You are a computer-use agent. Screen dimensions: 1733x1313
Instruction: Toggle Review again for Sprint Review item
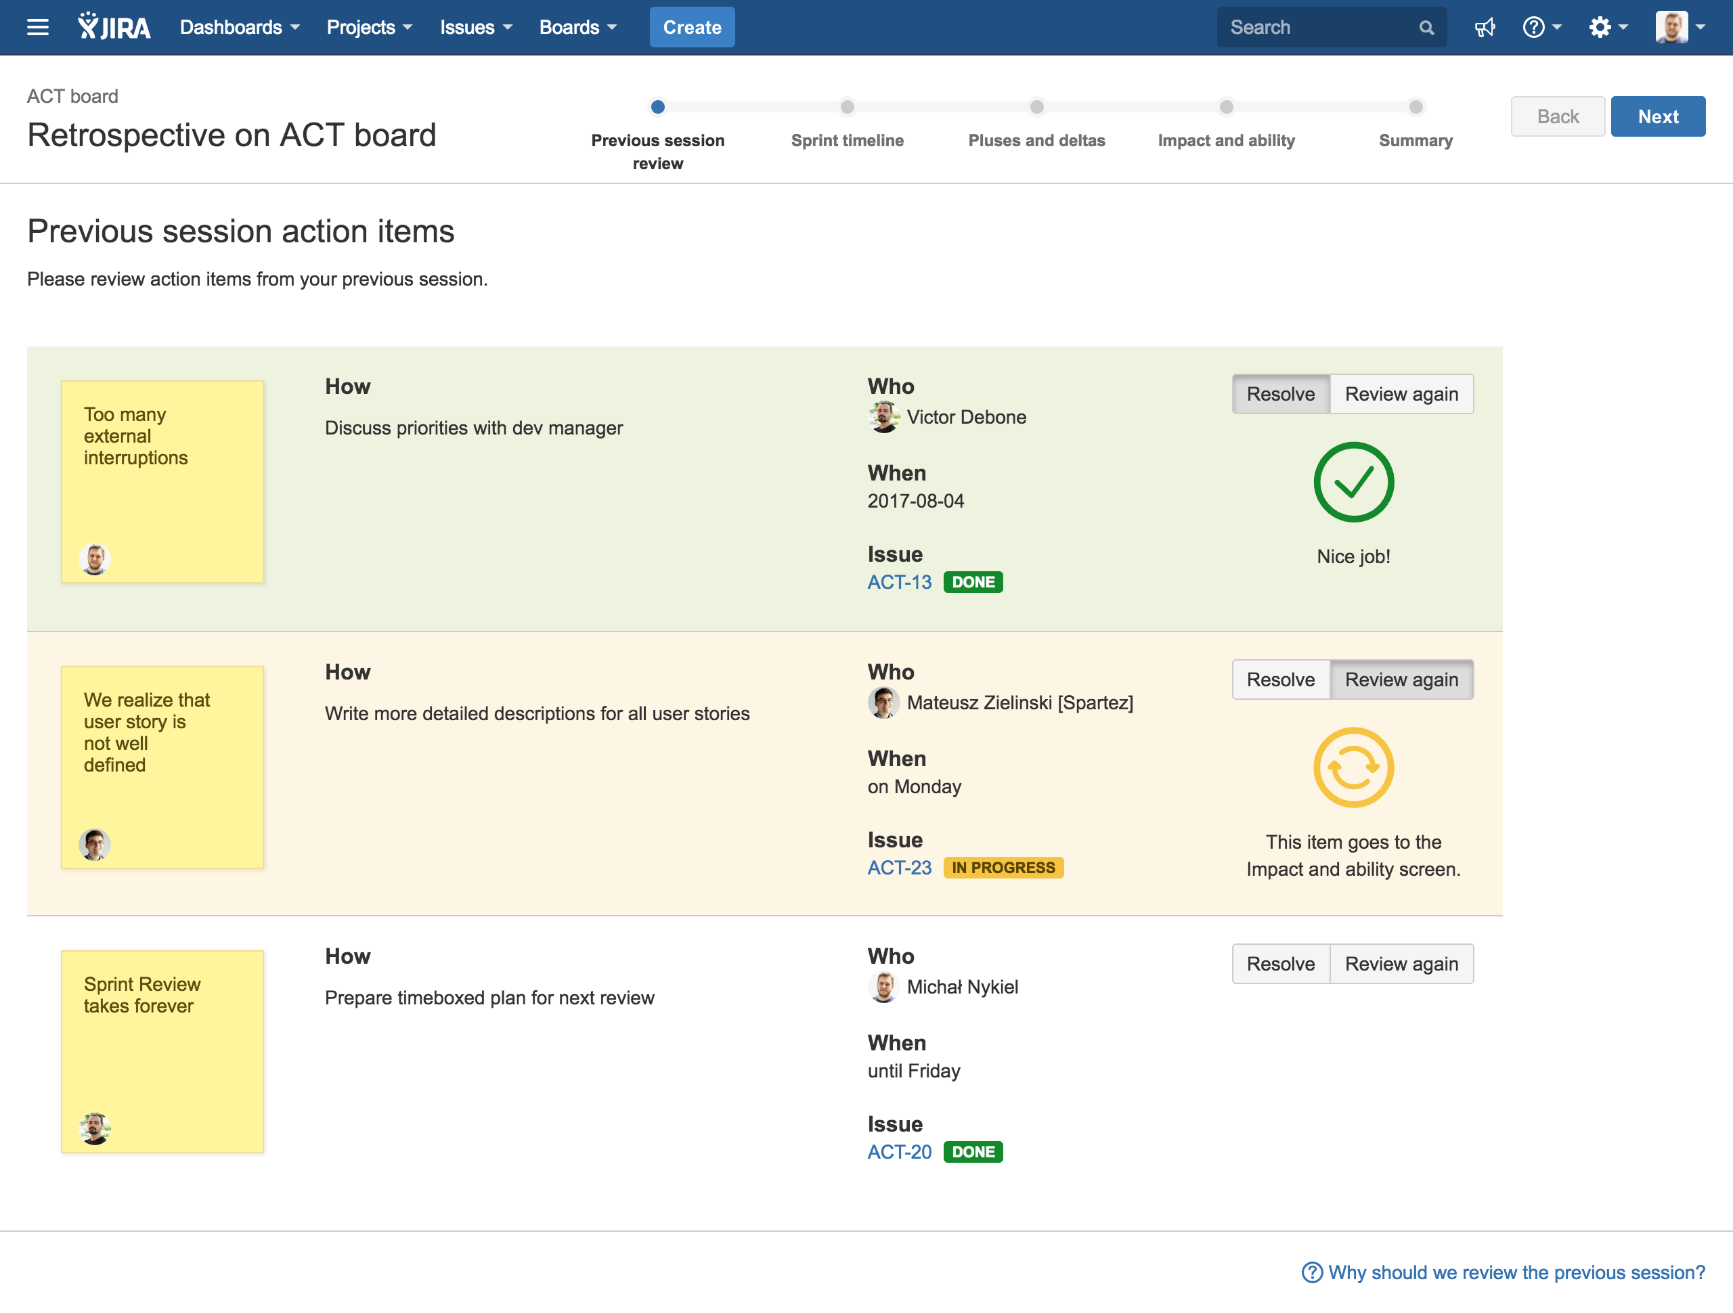[1401, 964]
